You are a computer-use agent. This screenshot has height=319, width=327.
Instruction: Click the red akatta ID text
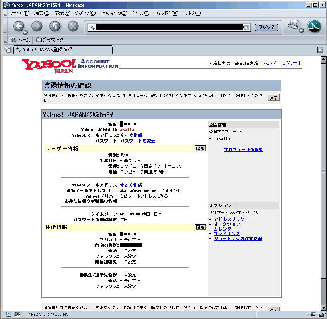[x=127, y=130]
